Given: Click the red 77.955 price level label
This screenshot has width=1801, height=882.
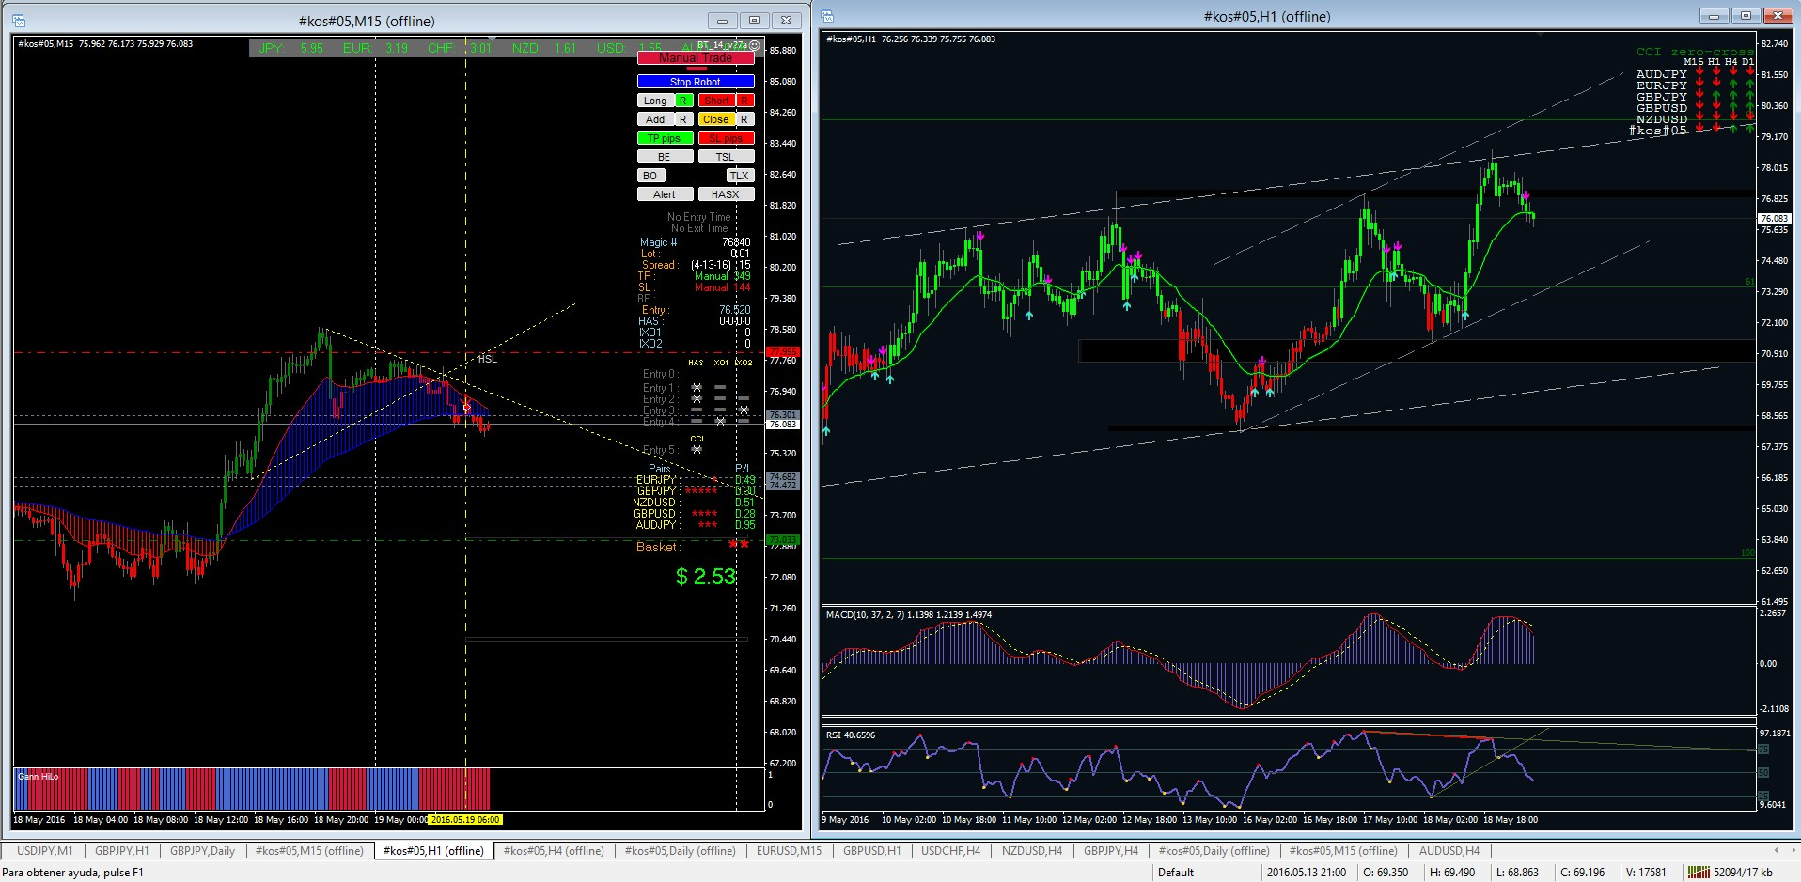Looking at the screenshot, I should (783, 353).
